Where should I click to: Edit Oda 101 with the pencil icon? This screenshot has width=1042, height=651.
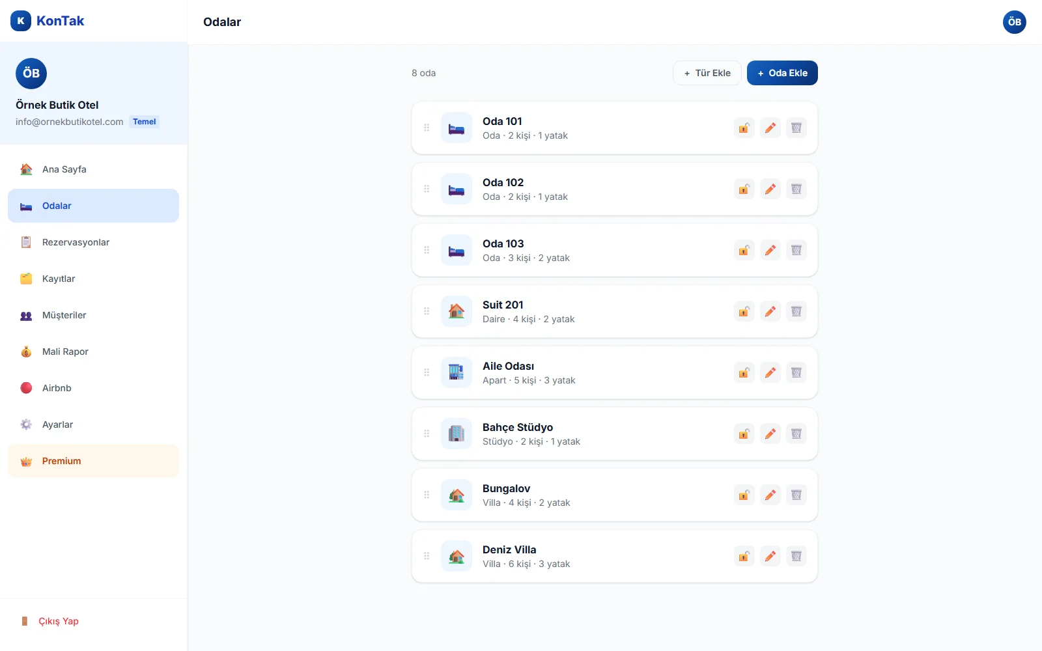pyautogui.click(x=770, y=128)
